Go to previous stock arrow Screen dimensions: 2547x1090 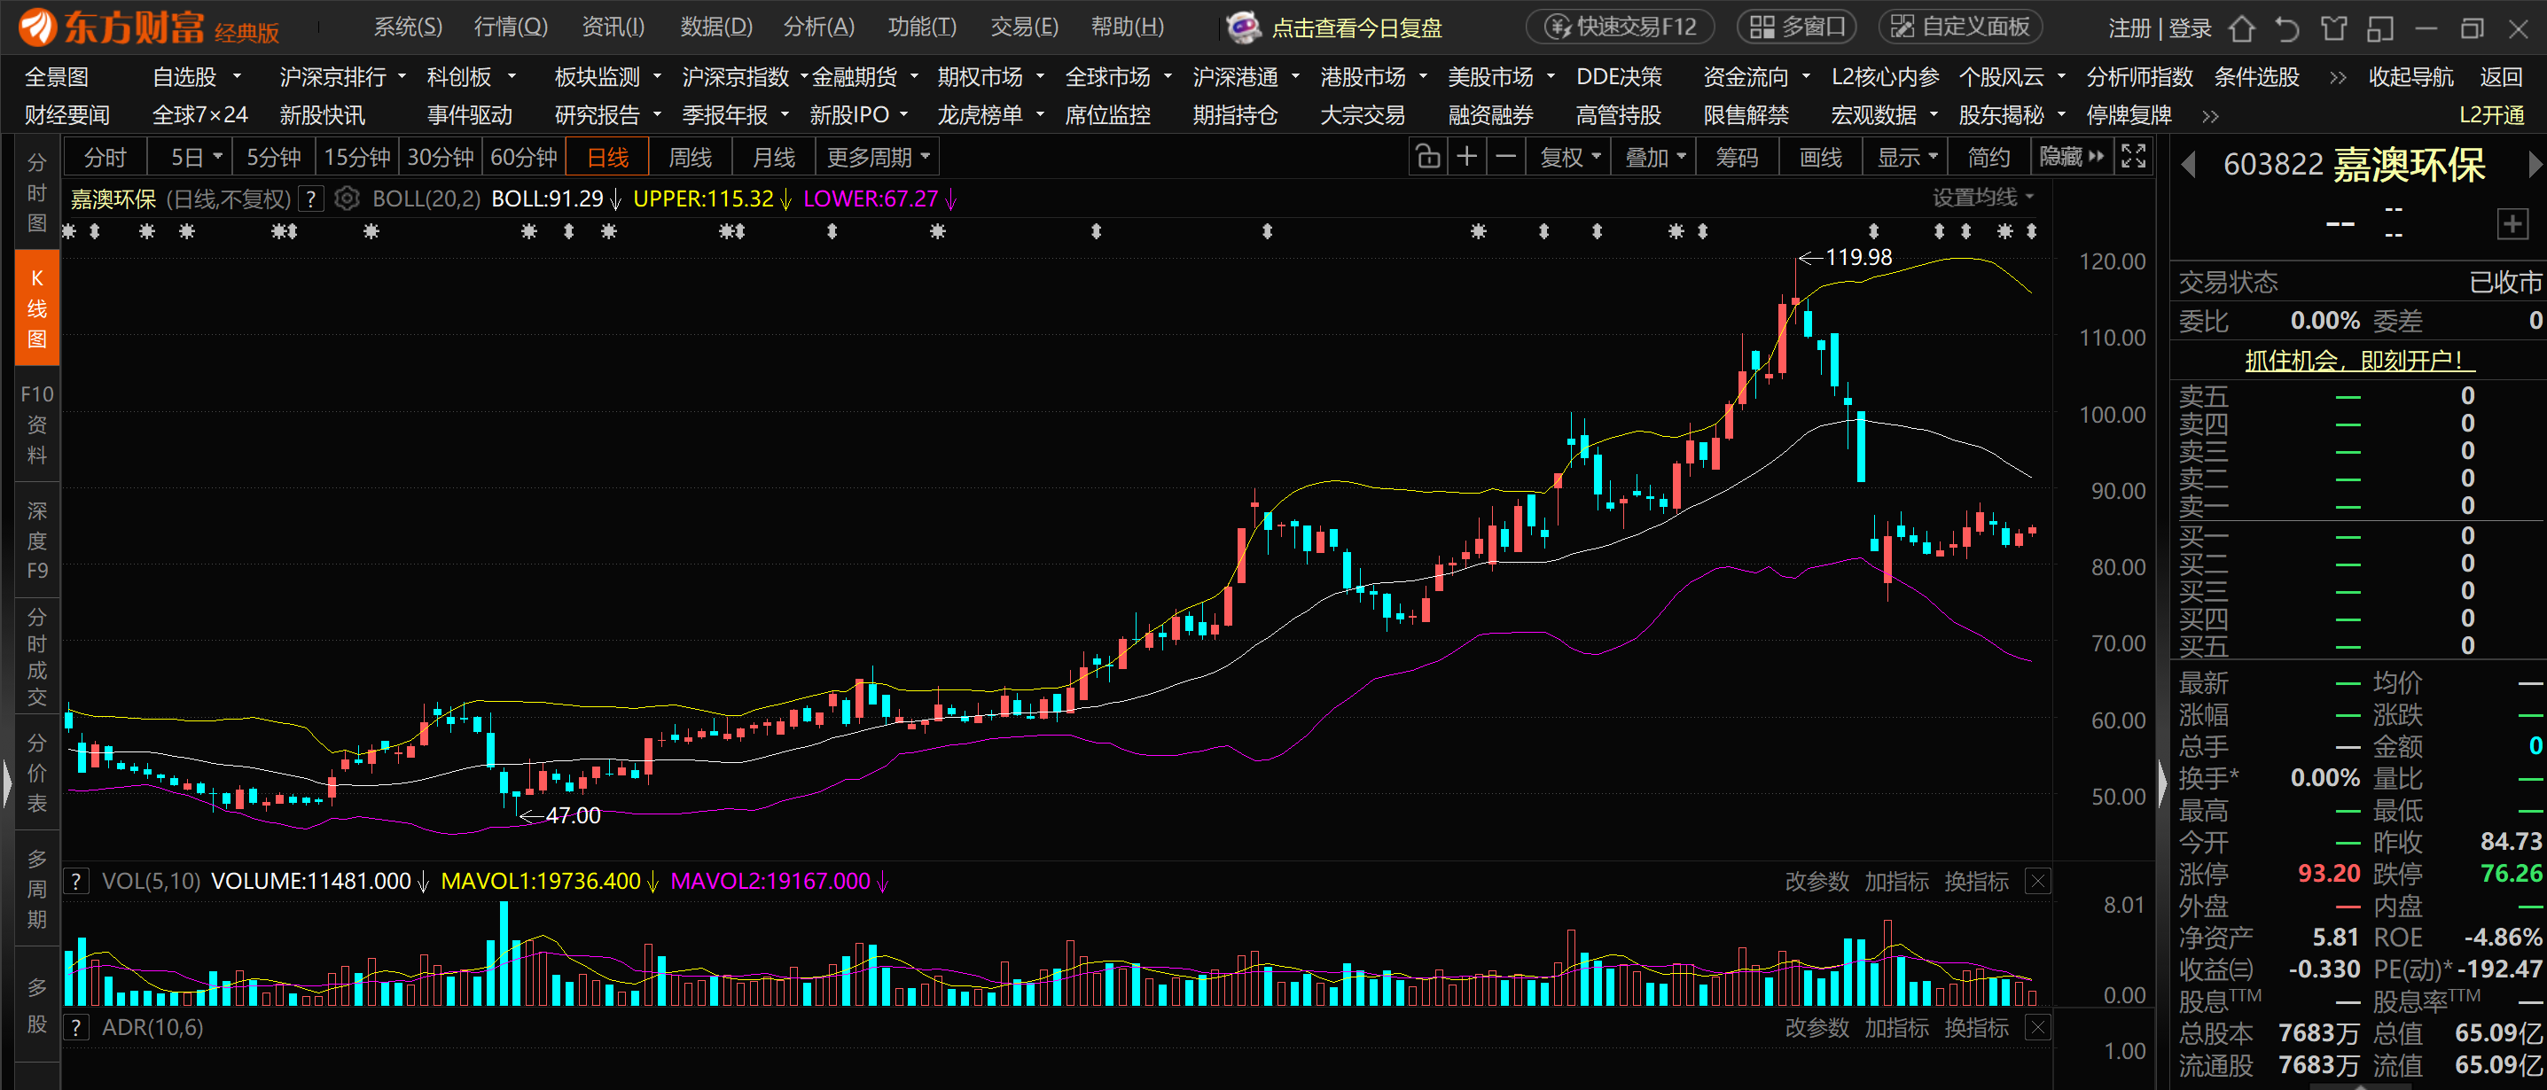click(2188, 165)
